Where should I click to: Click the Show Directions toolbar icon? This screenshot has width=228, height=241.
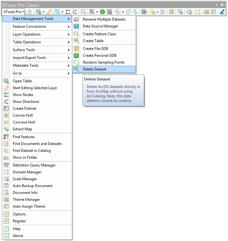pyautogui.click(x=75, y=12)
